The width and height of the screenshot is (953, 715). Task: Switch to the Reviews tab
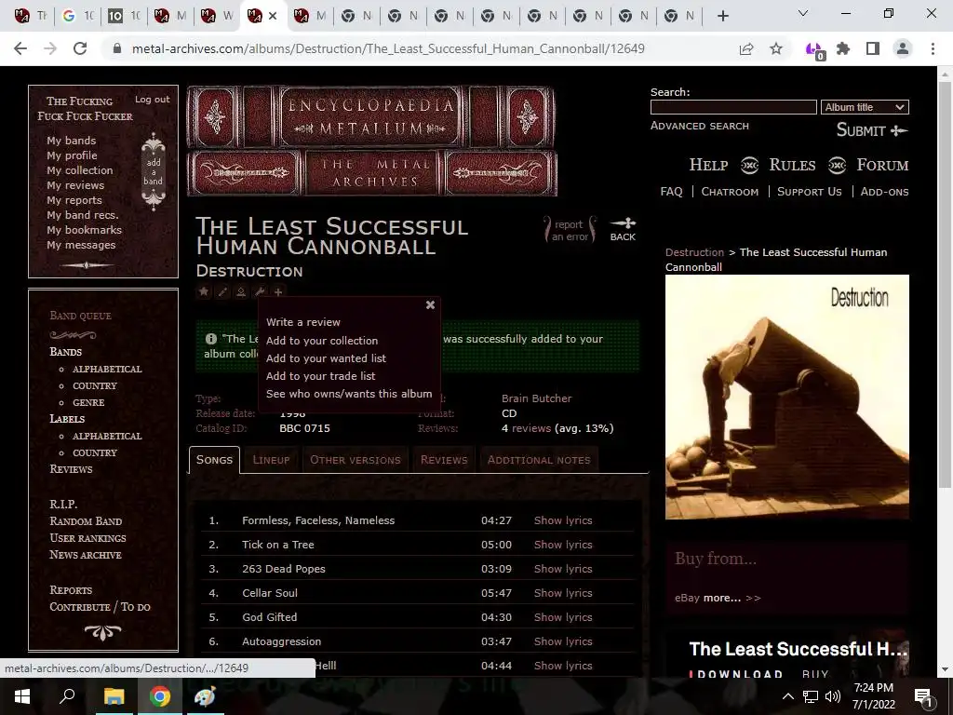pyautogui.click(x=444, y=460)
